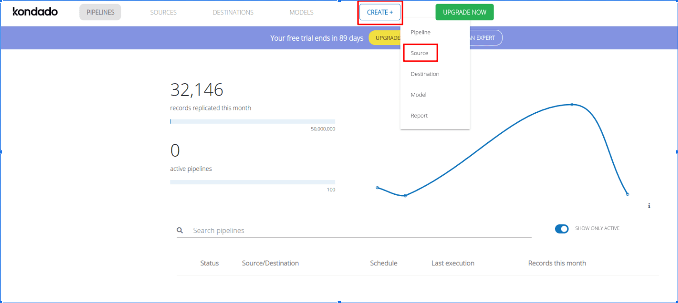Image resolution: width=678 pixels, height=303 pixels.
Task: Select Source in the Create menu
Action: point(420,53)
